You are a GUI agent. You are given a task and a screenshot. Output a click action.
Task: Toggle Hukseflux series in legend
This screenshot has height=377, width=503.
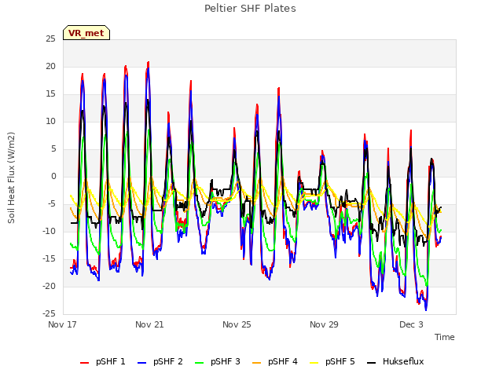(395, 361)
